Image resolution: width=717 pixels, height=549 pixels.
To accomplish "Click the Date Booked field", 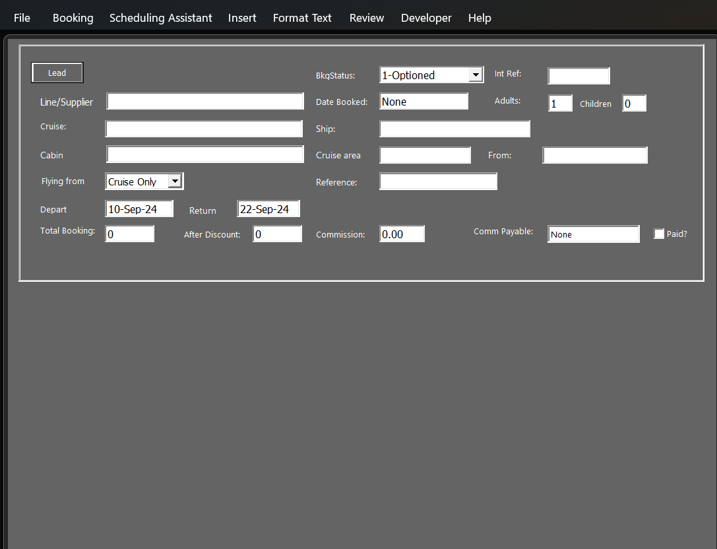I will click(x=423, y=102).
